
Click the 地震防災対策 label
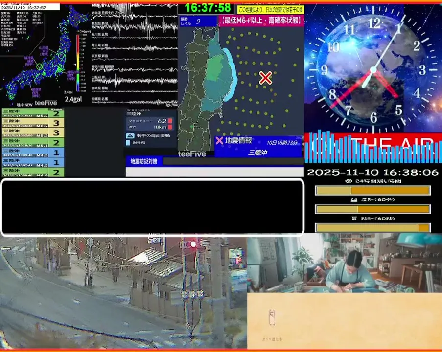tap(144, 162)
